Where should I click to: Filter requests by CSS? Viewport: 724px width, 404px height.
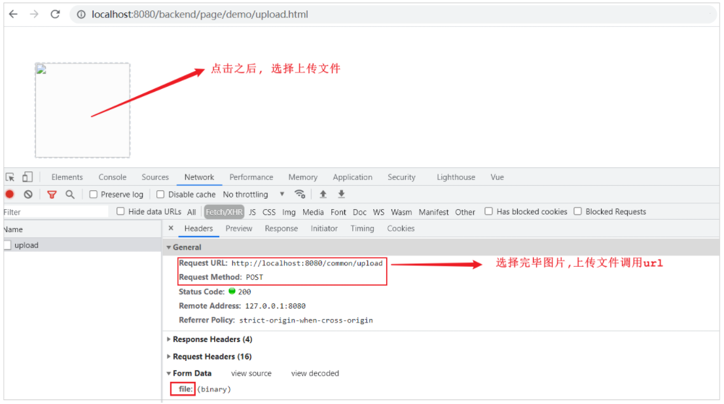pos(269,212)
